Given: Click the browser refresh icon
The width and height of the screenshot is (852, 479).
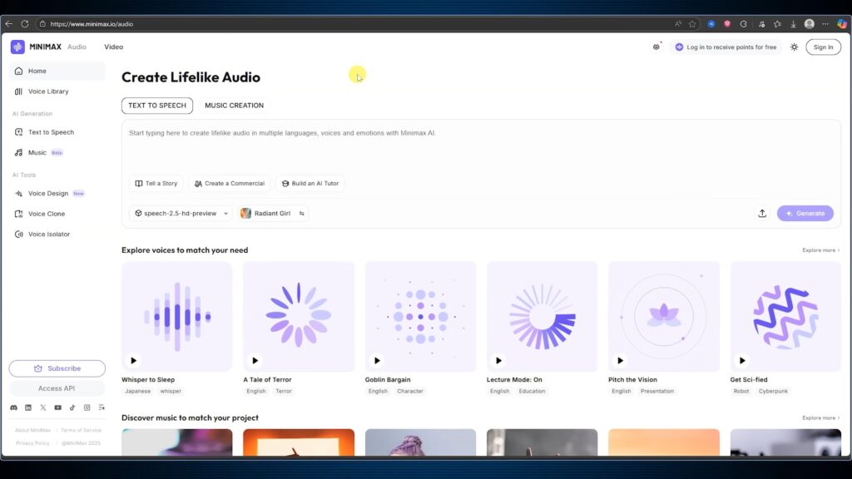Looking at the screenshot, I should (x=24, y=24).
